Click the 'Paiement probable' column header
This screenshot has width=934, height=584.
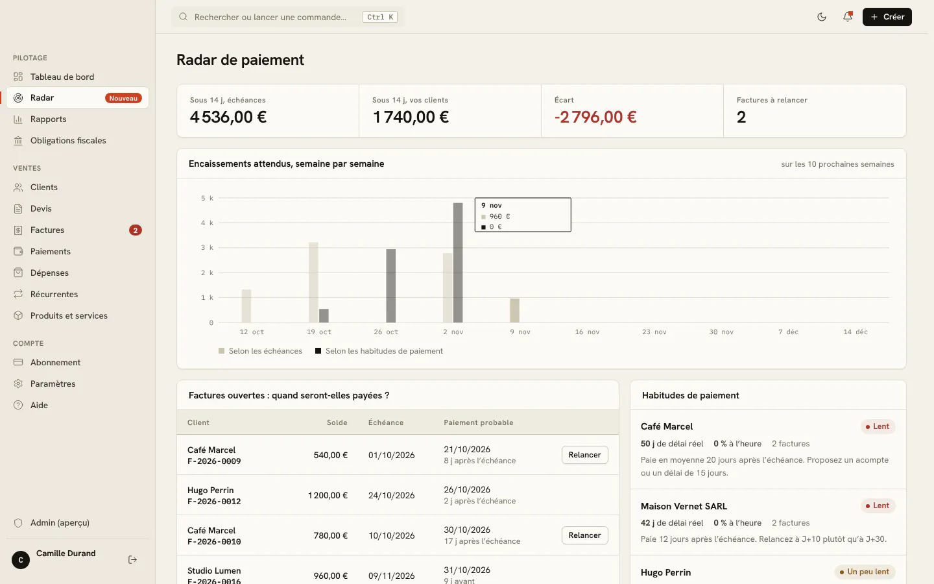(x=479, y=422)
